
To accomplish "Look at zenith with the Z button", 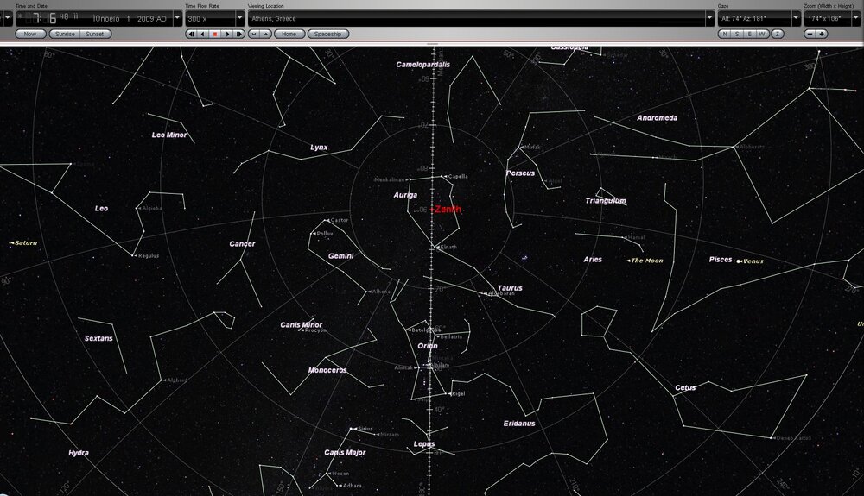I will (x=778, y=34).
